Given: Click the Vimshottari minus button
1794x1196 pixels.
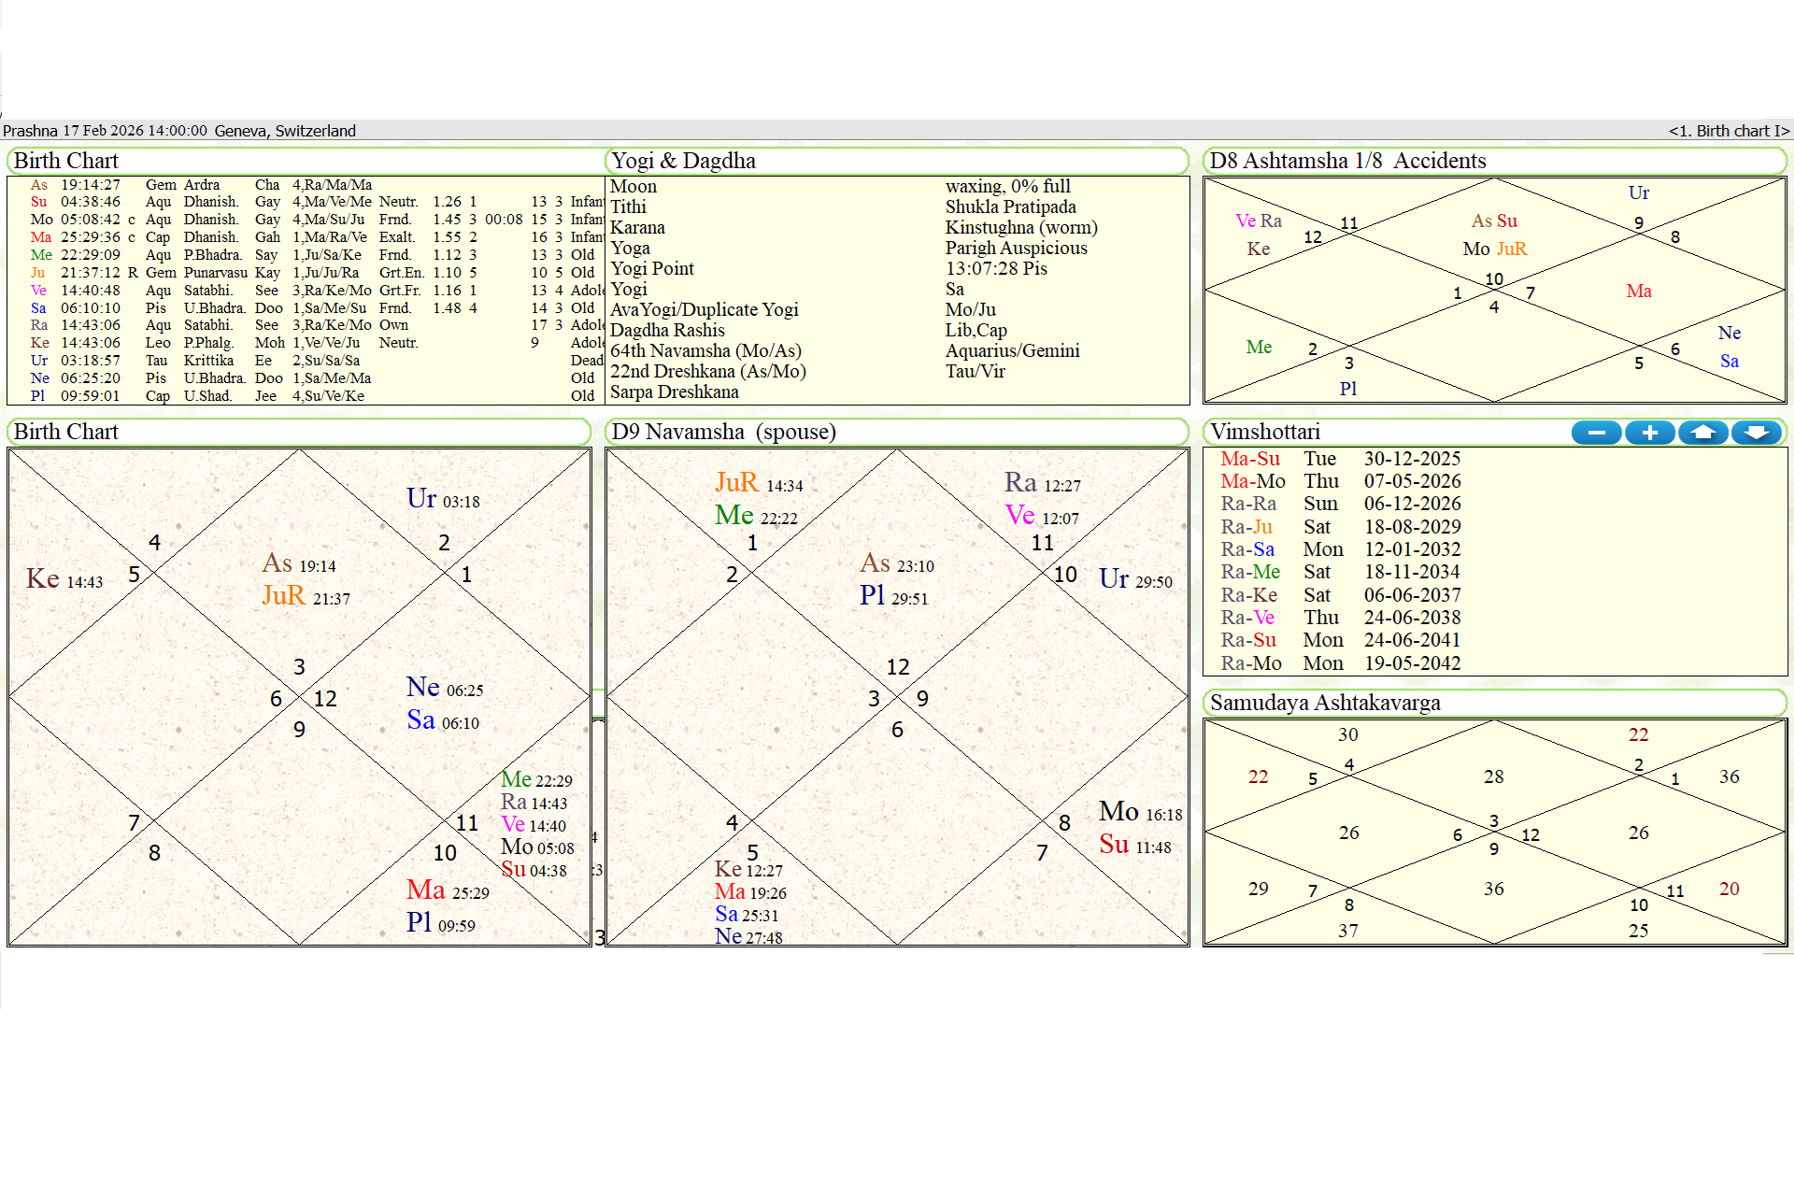Looking at the screenshot, I should 1596,433.
